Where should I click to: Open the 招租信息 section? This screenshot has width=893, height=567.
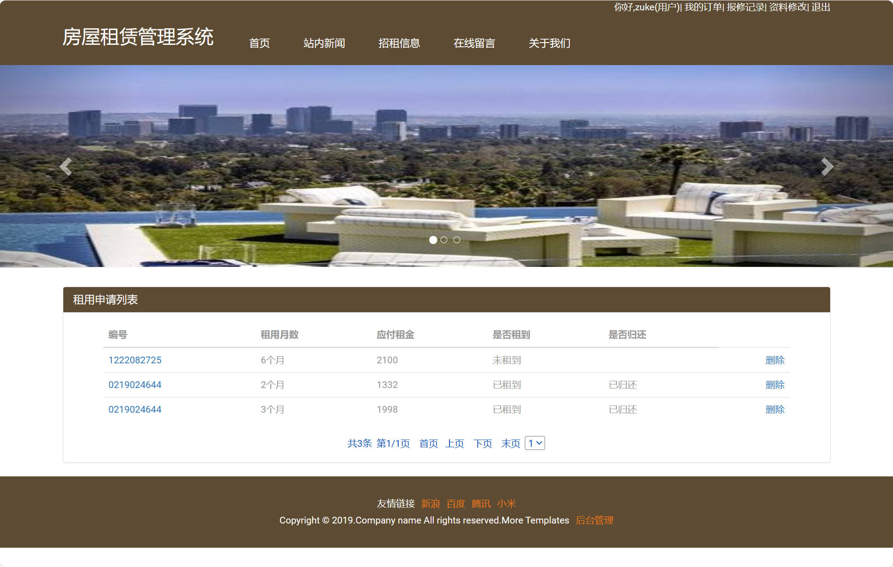pos(399,44)
